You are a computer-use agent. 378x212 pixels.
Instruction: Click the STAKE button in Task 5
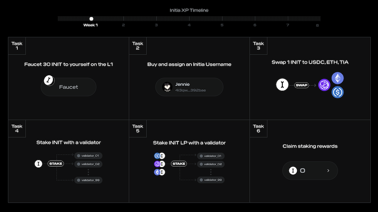coord(179,164)
